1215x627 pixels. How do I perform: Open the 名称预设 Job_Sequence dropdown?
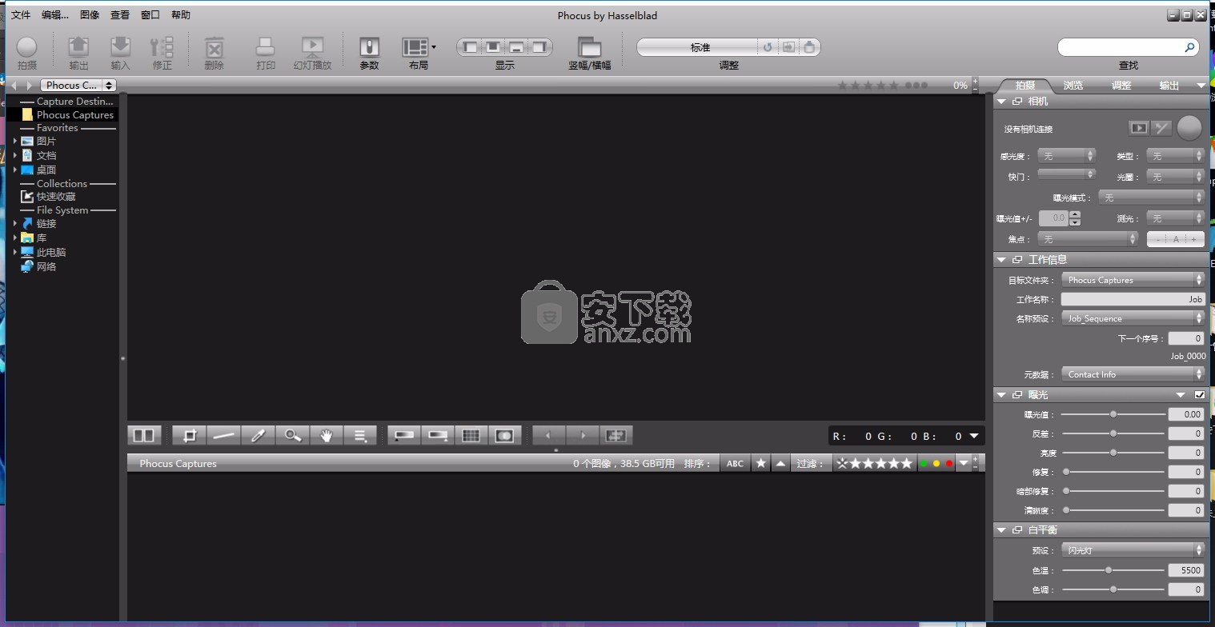tap(1133, 318)
